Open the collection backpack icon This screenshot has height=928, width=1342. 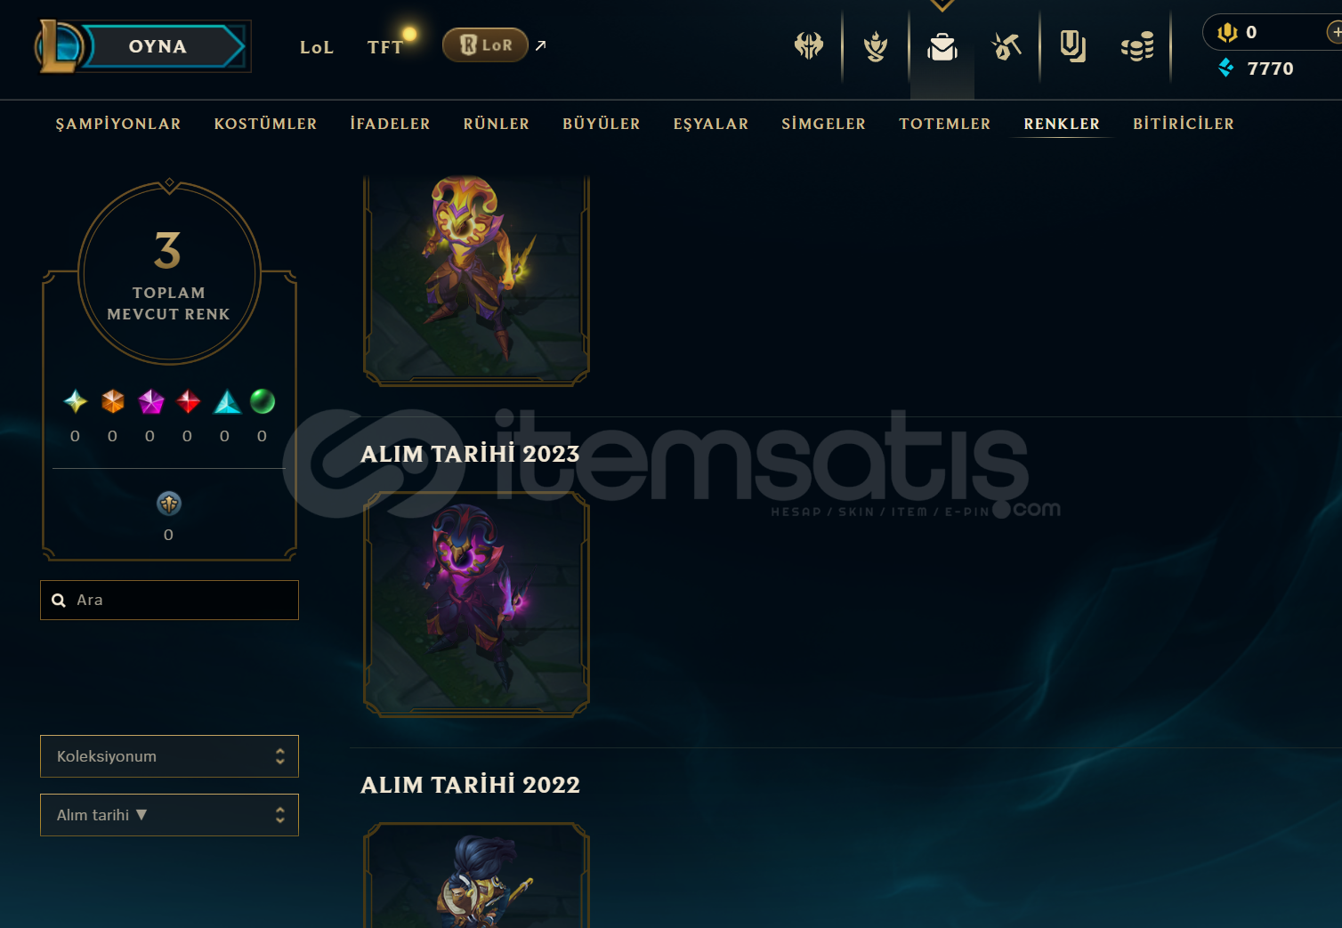[x=942, y=46]
